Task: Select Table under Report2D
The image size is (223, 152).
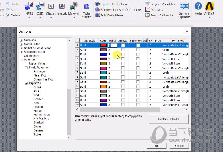Action: 37,134
